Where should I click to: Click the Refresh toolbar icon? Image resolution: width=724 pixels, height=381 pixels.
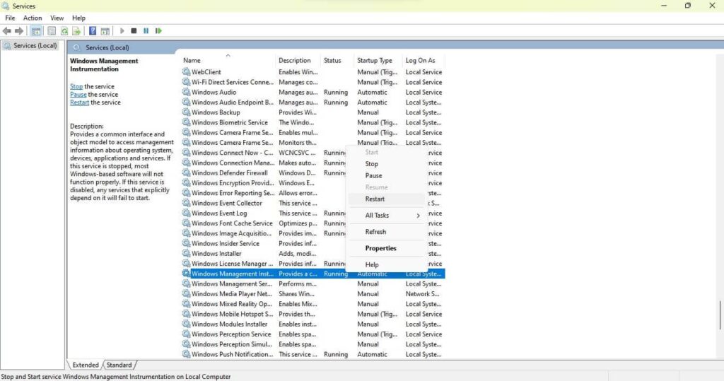pos(64,31)
